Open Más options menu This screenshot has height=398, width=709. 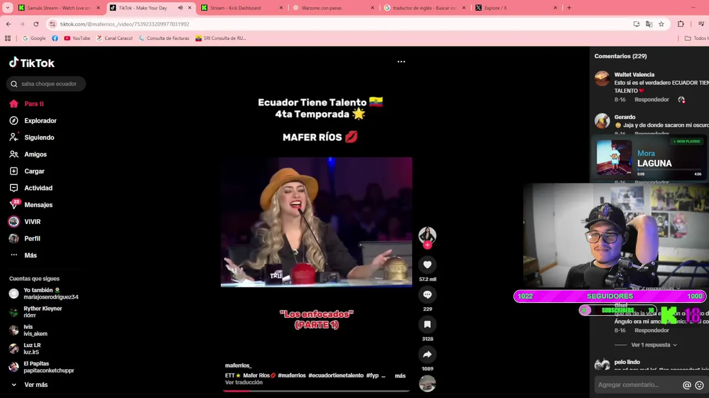point(23,255)
